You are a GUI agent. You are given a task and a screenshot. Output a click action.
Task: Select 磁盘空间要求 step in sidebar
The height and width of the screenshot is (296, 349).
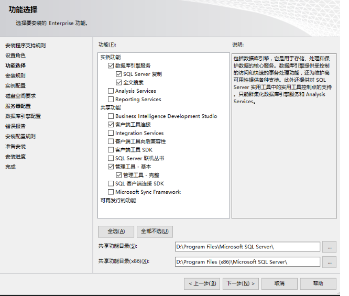[20, 96]
